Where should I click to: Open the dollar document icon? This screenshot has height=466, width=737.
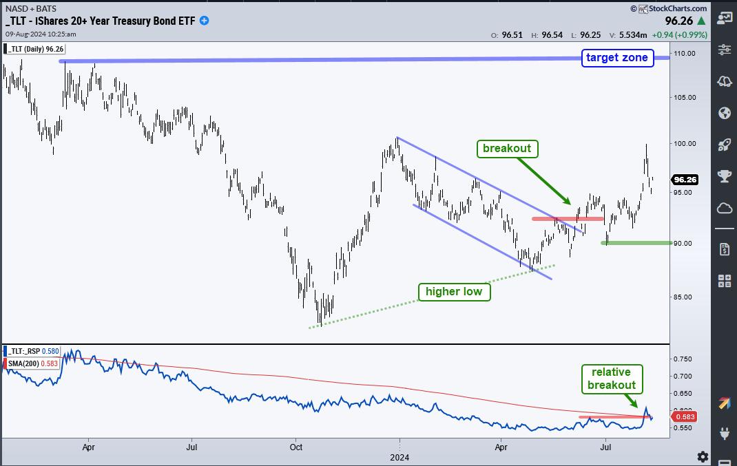coord(725,249)
